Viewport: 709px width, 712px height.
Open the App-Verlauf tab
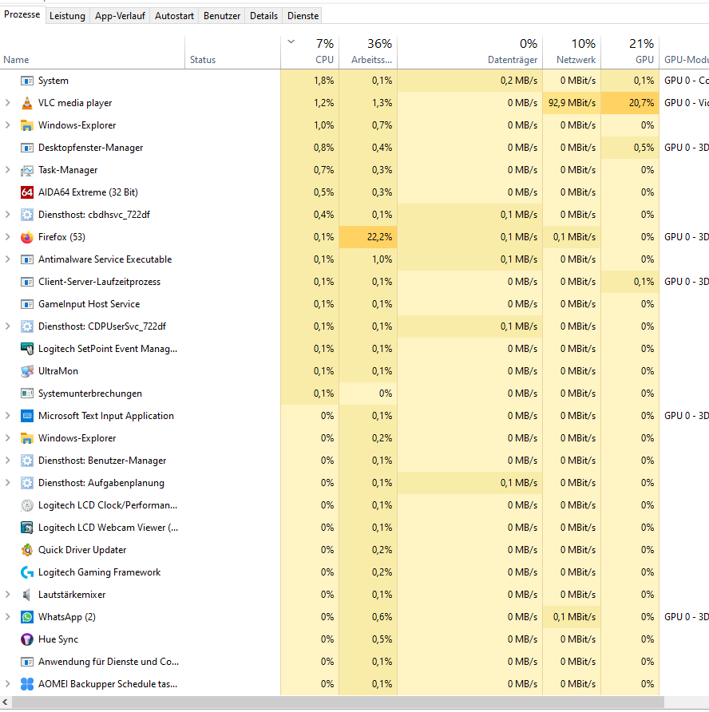[120, 16]
